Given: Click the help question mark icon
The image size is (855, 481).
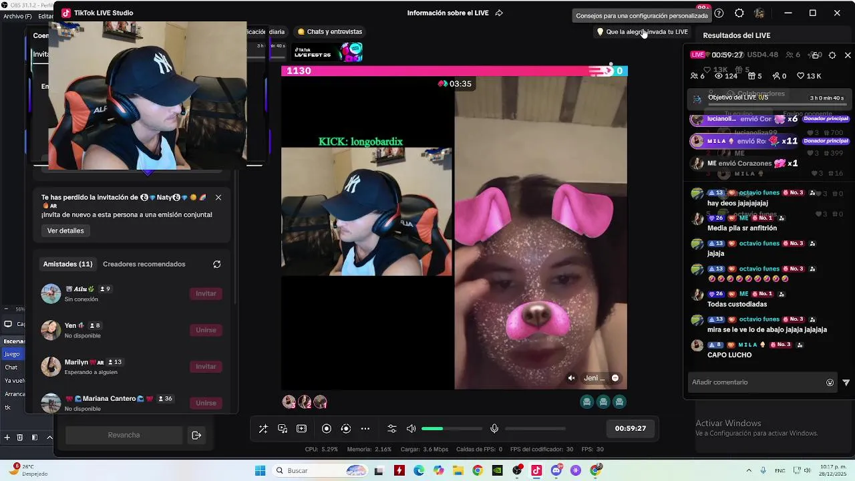Looking at the screenshot, I should pyautogui.click(x=719, y=13).
